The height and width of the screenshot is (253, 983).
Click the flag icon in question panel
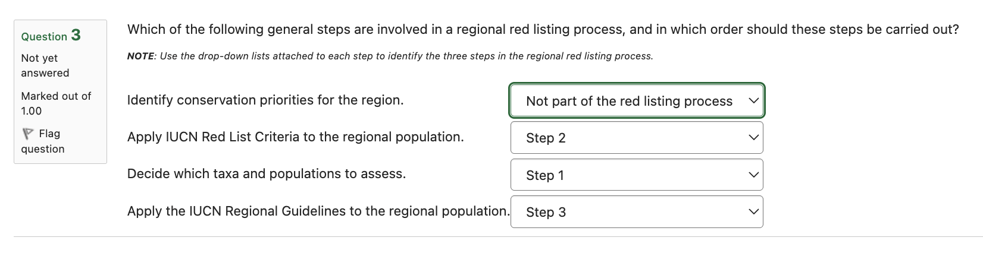[27, 134]
